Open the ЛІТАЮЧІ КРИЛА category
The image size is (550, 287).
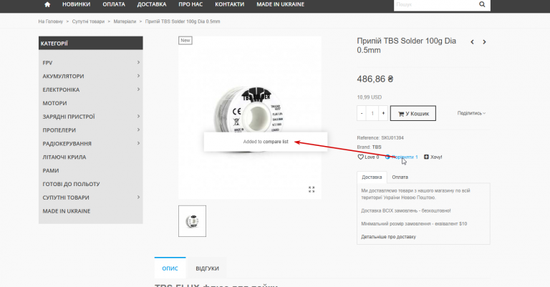coord(64,157)
